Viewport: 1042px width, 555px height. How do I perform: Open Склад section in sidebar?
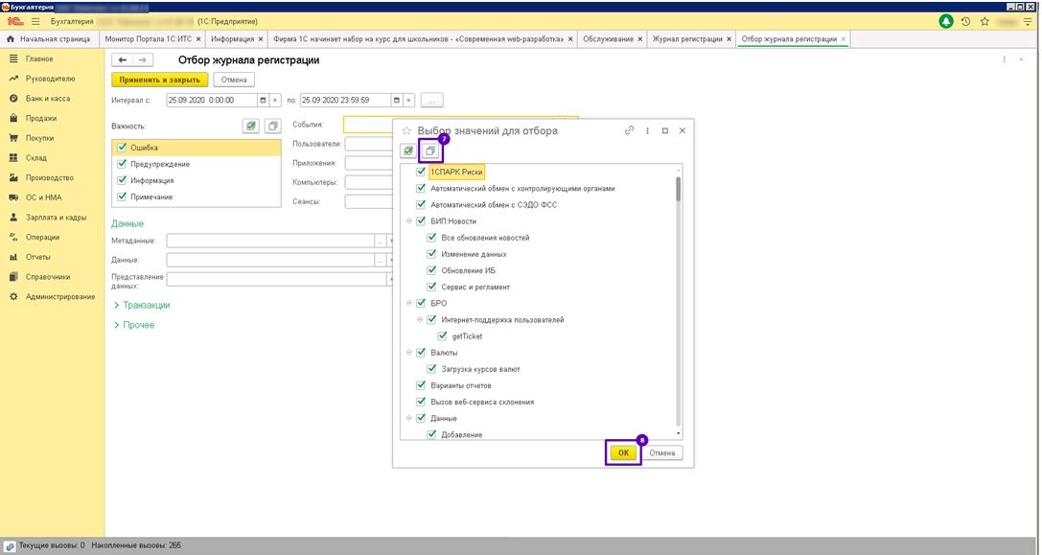(x=35, y=158)
